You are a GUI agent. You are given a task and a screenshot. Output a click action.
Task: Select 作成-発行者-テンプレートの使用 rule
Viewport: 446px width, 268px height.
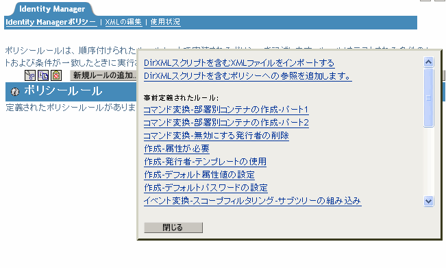coord(205,162)
